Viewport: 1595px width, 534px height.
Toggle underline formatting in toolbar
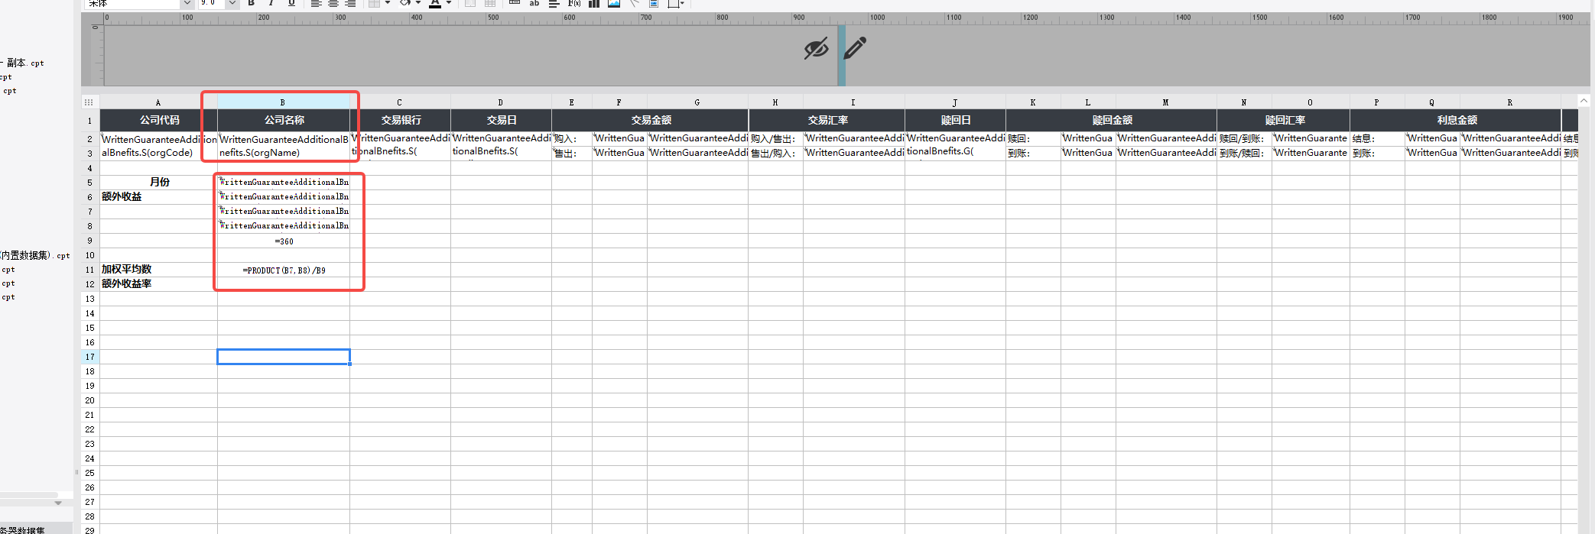click(x=291, y=3)
